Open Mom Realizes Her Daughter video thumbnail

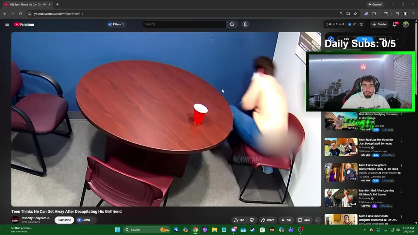point(341,147)
